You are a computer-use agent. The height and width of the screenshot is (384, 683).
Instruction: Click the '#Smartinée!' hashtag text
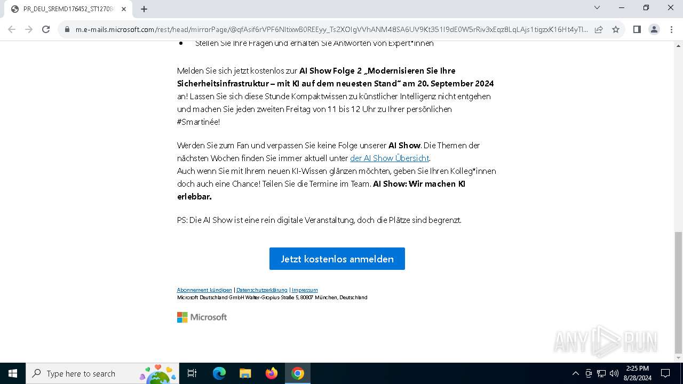point(198,122)
